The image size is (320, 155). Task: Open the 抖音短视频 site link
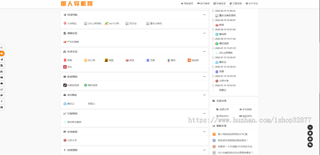[x=71, y=85]
